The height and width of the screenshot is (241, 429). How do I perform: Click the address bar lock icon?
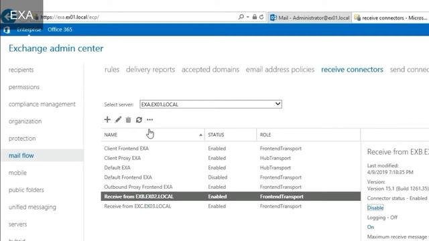pos(255,17)
